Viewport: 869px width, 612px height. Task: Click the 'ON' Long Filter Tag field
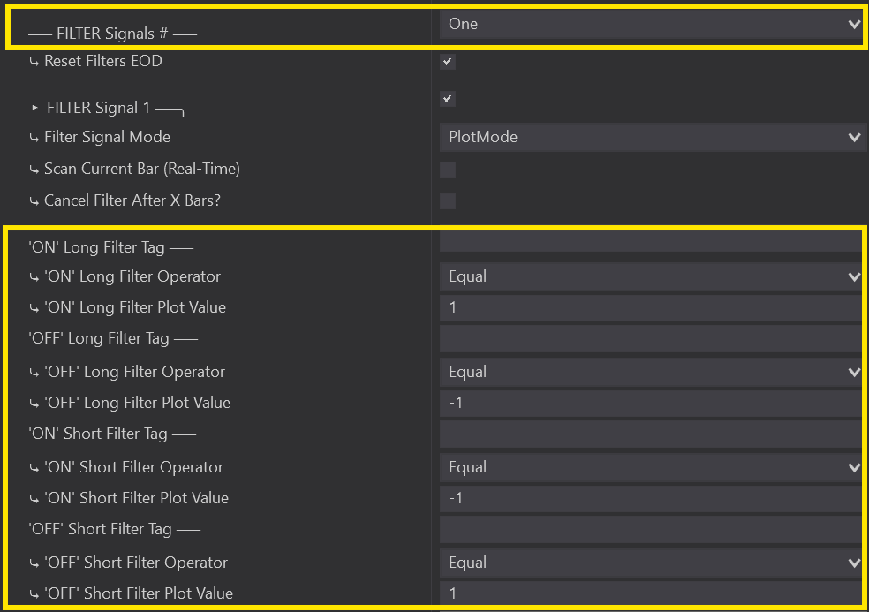(x=650, y=245)
